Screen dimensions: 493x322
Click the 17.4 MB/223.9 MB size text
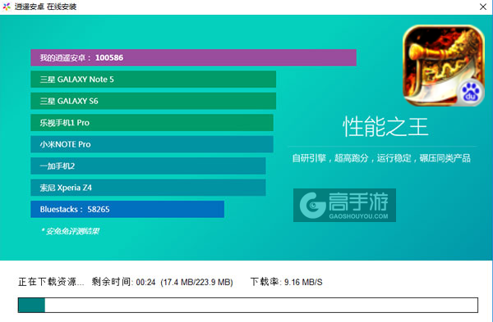[x=197, y=282]
